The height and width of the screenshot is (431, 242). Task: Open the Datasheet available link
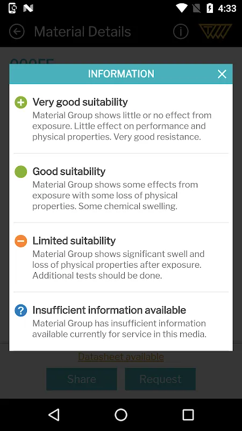121,357
